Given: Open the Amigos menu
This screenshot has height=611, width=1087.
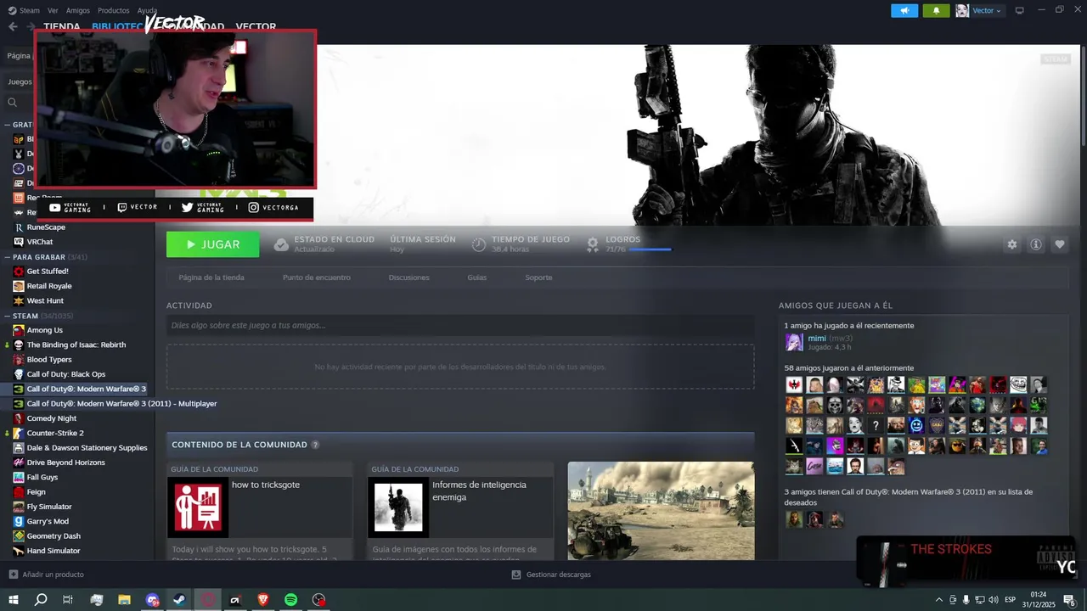Looking at the screenshot, I should (78, 10).
